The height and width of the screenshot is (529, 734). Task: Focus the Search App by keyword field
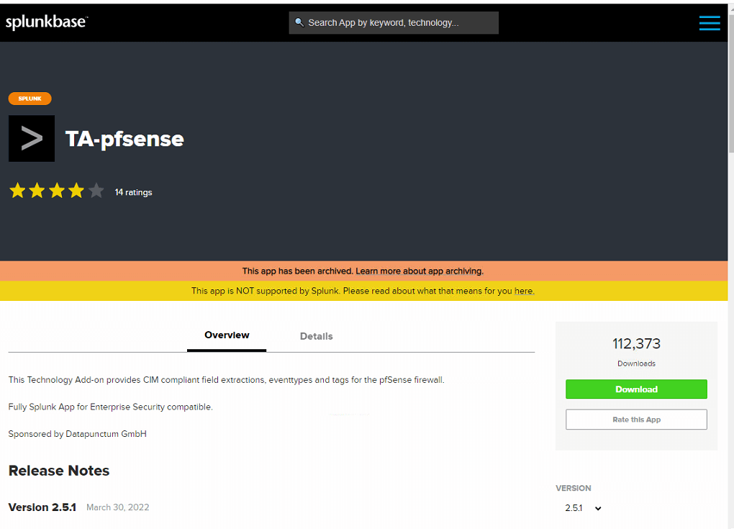pyautogui.click(x=393, y=22)
